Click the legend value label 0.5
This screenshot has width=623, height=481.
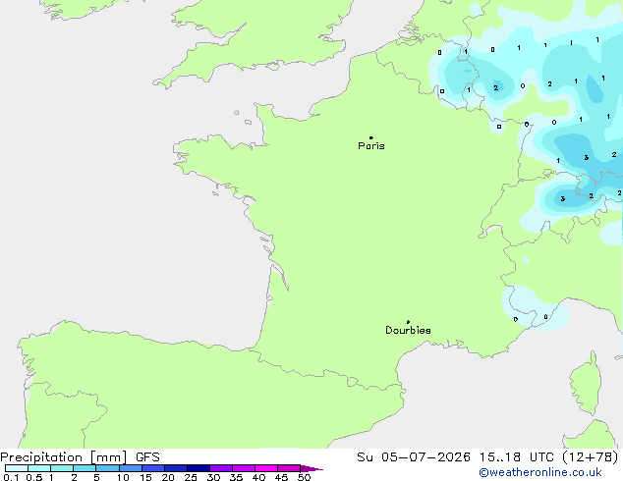click(x=34, y=477)
